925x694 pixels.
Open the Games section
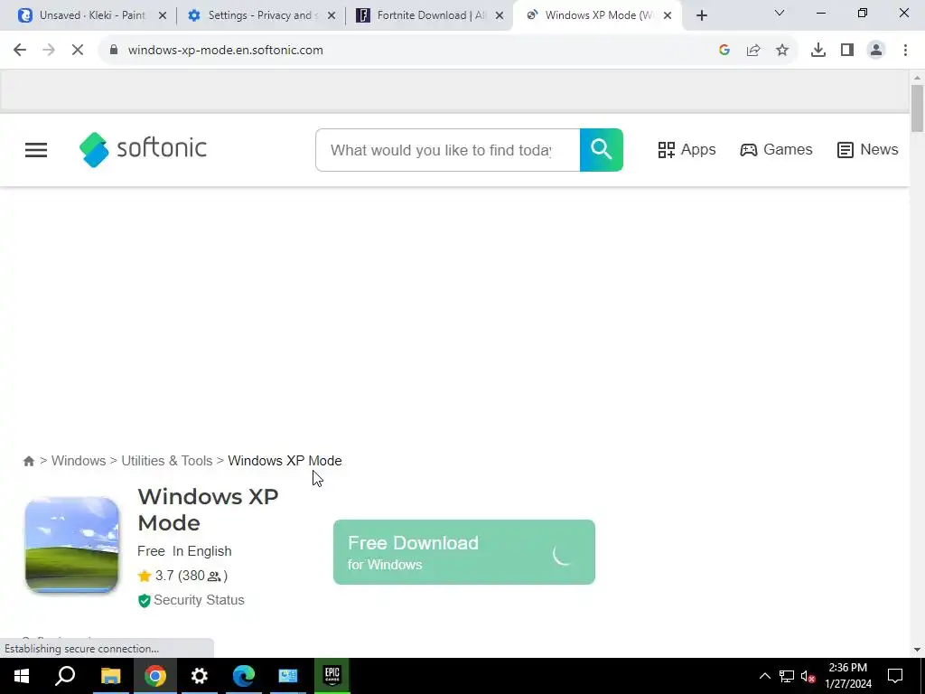(776, 150)
